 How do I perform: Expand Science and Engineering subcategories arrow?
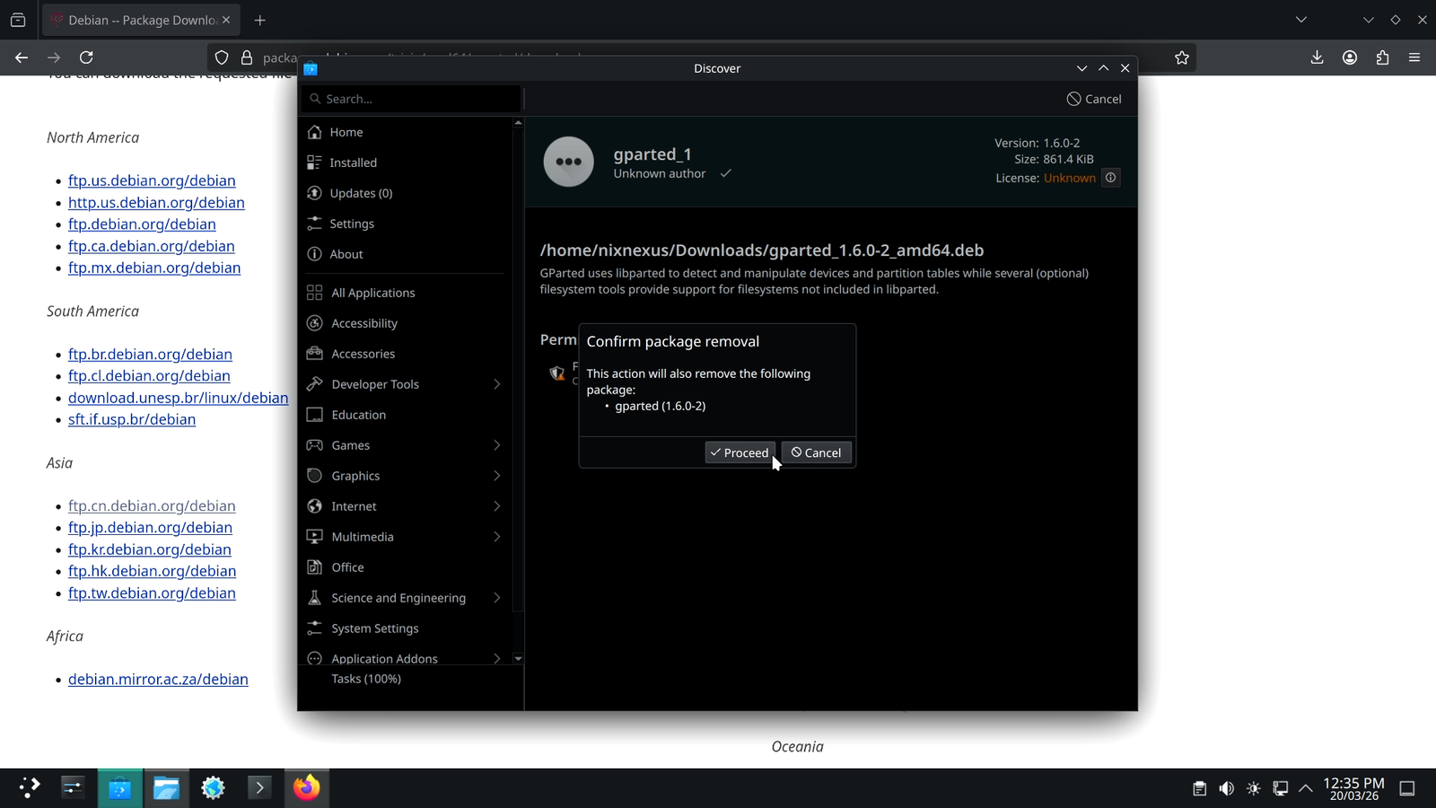coord(497,598)
